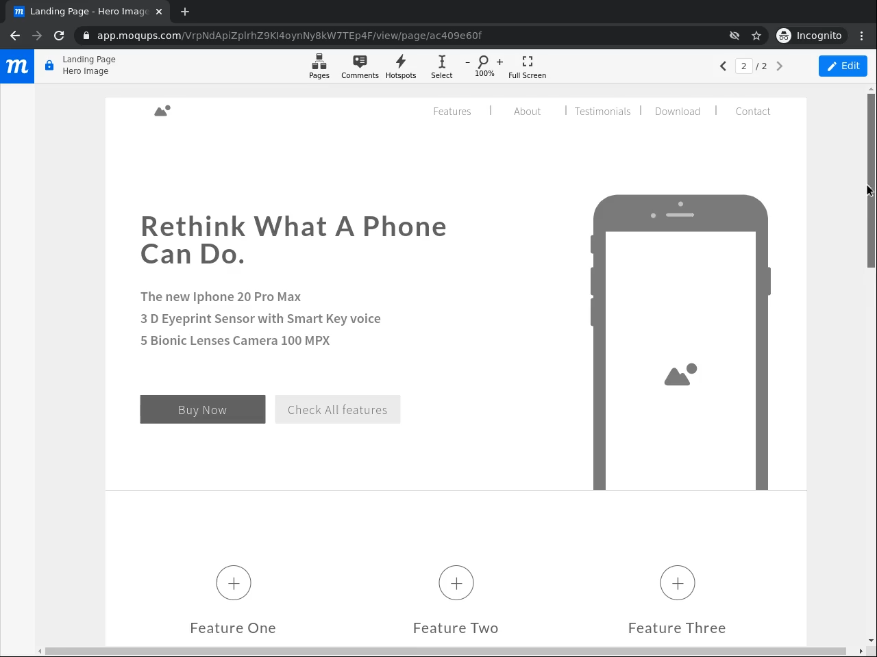Image resolution: width=877 pixels, height=657 pixels.
Task: Click the image placeholder logo in header
Action: [x=162, y=110]
